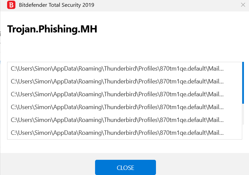
Task: Click the gray footer right of CLOSE
Action: (x=203, y=165)
